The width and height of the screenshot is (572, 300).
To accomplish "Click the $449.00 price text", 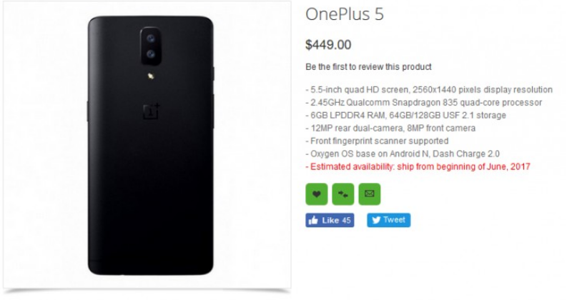I will (328, 45).
